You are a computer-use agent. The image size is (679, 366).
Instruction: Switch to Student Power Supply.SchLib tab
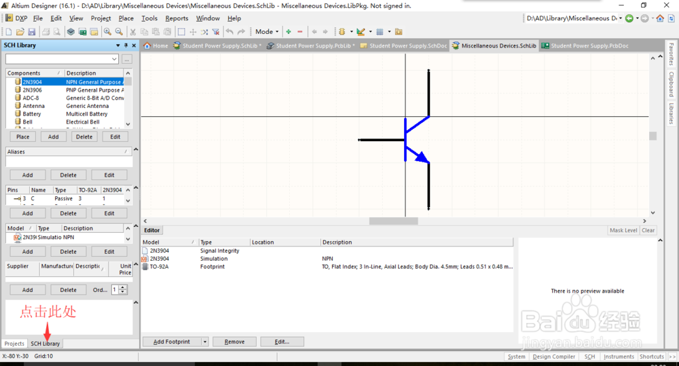coord(217,45)
